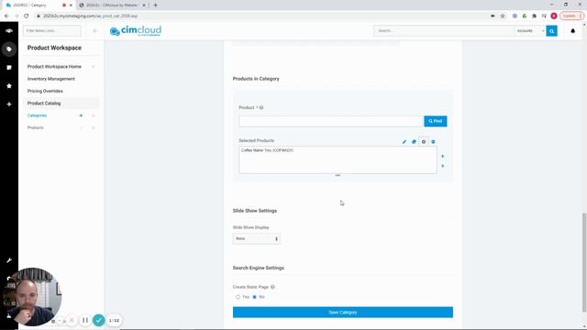The height and width of the screenshot is (330, 587).
Task: Move selected product down with arrow
Action: (x=442, y=166)
